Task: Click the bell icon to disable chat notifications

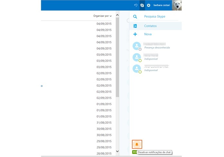Action: click(x=137, y=145)
